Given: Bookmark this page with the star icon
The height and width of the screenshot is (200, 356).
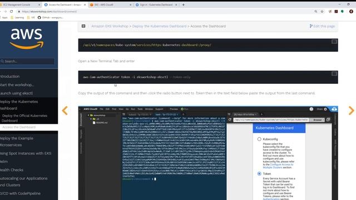Looking at the screenshot, I should click(322, 11).
